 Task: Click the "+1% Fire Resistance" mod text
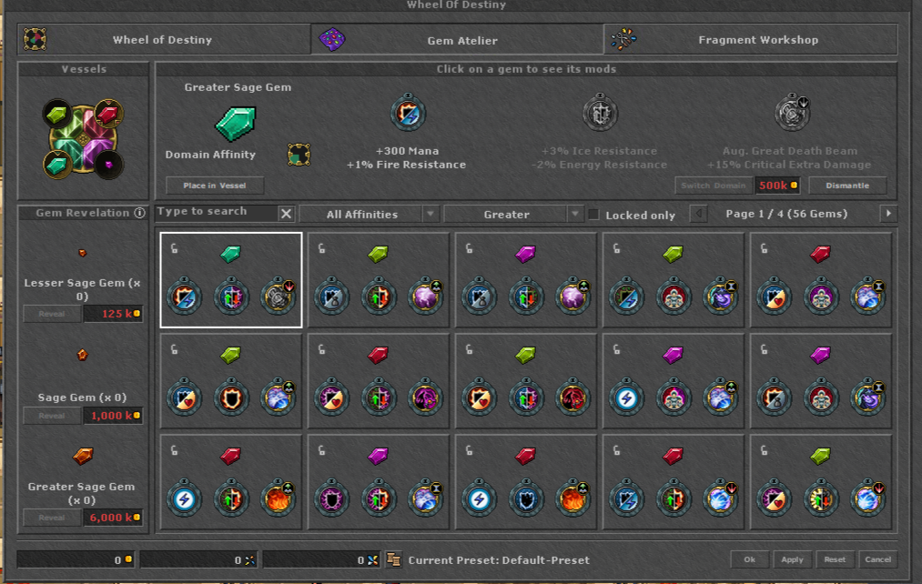click(406, 165)
